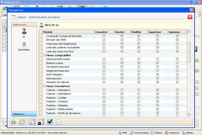Open SMS from the status bar

coord(123,133)
